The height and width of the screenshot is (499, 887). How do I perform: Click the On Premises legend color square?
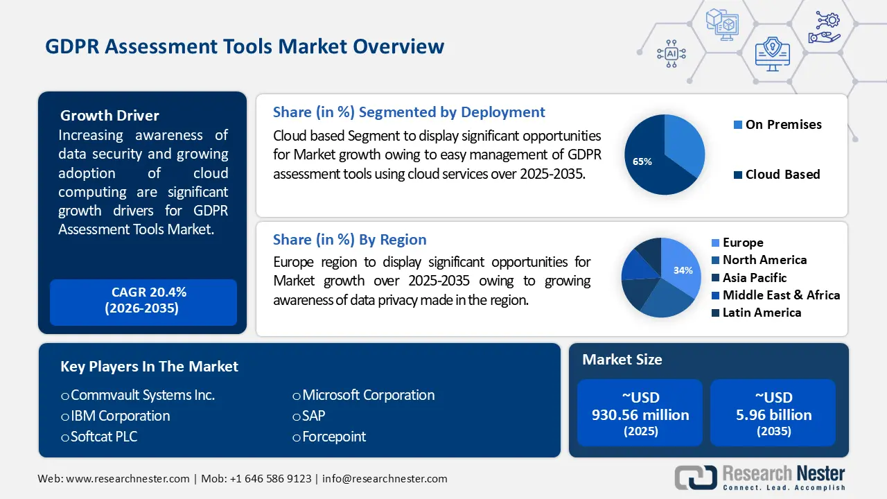coord(738,125)
